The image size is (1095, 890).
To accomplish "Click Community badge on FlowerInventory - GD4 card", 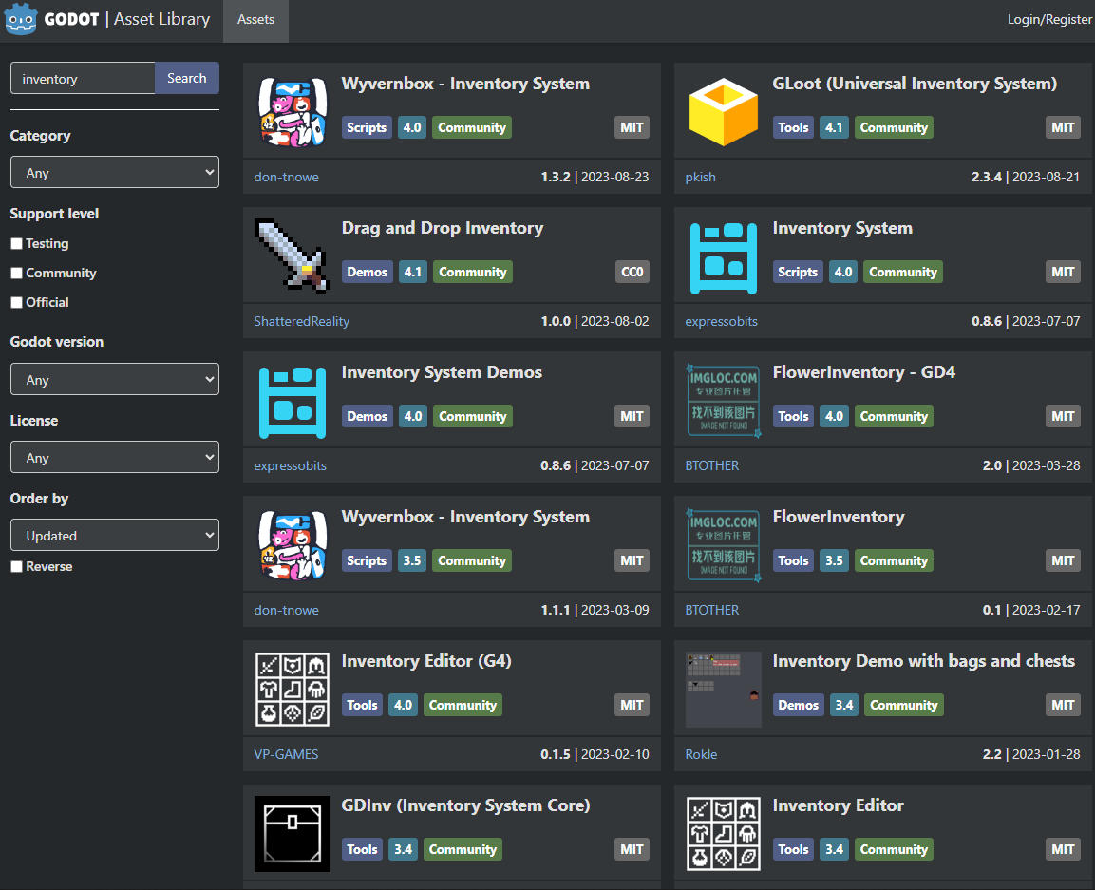I will click(x=894, y=416).
